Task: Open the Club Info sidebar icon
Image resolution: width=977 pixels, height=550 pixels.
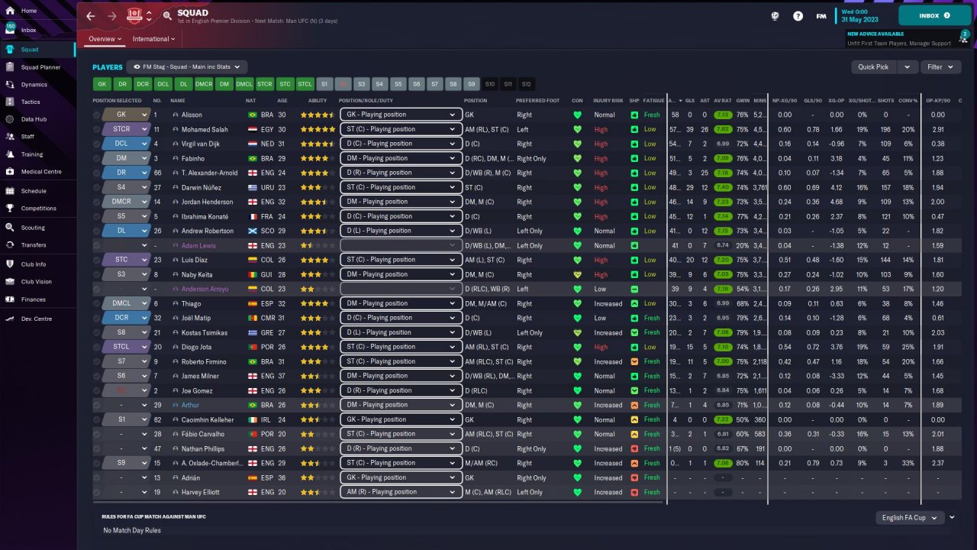Action: click(x=11, y=264)
